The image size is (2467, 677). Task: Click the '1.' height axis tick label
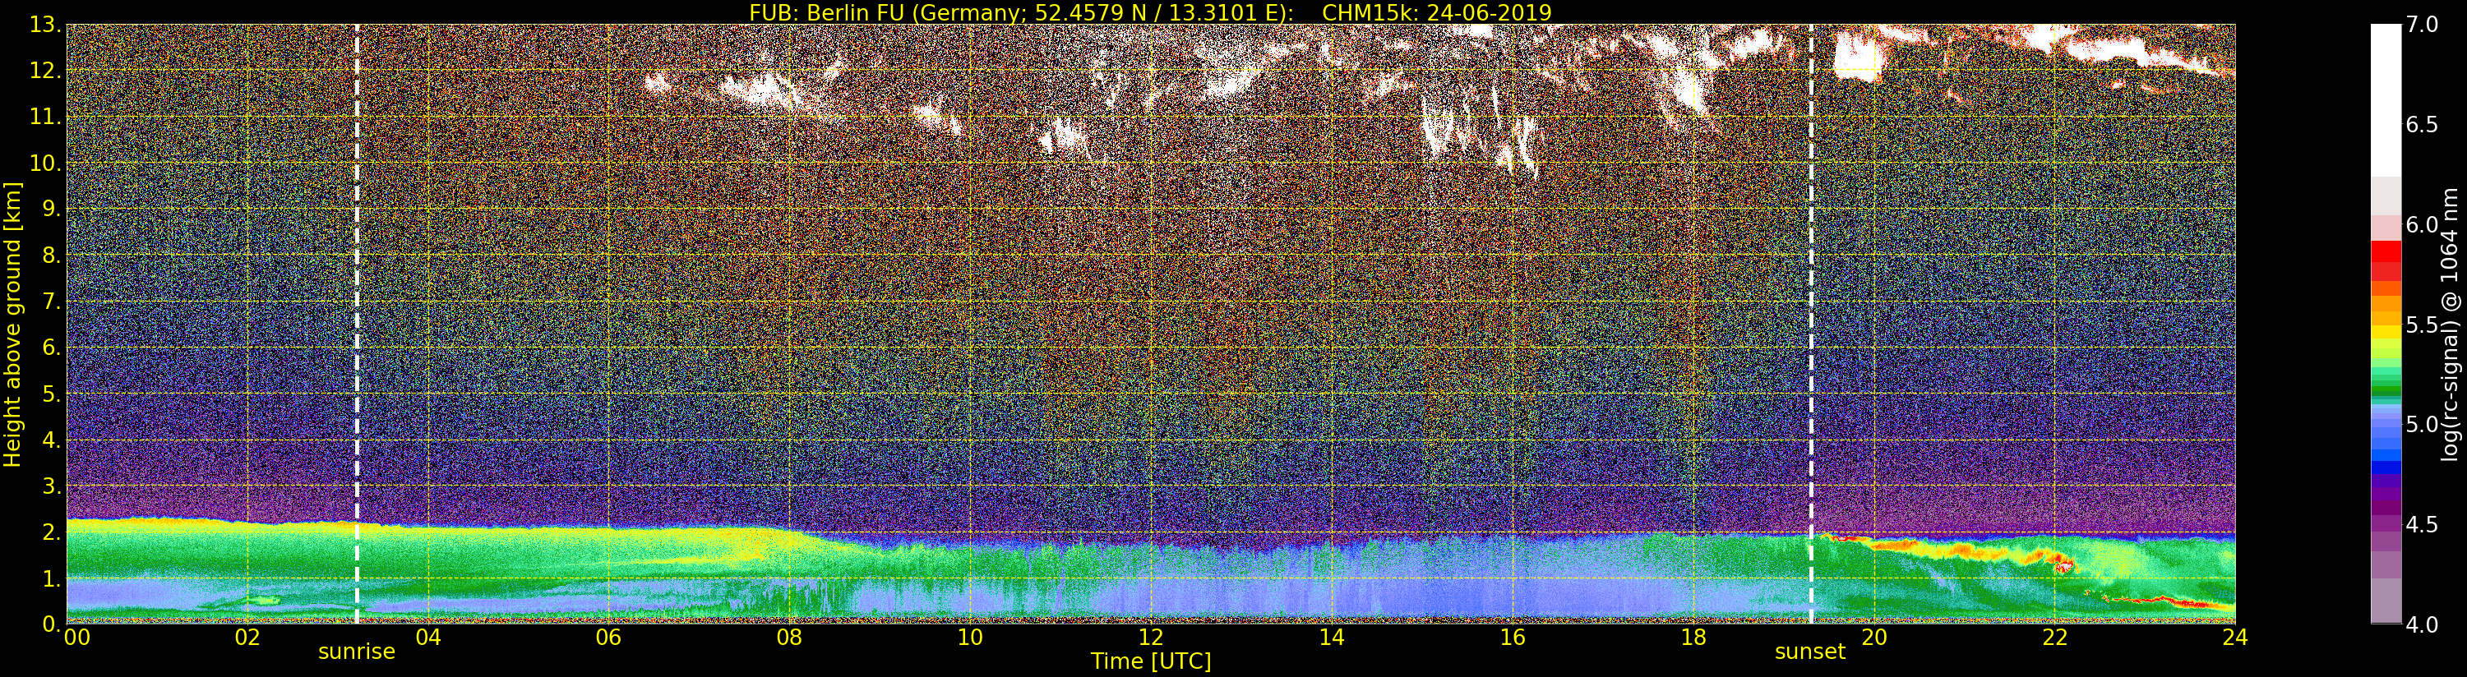51,578
